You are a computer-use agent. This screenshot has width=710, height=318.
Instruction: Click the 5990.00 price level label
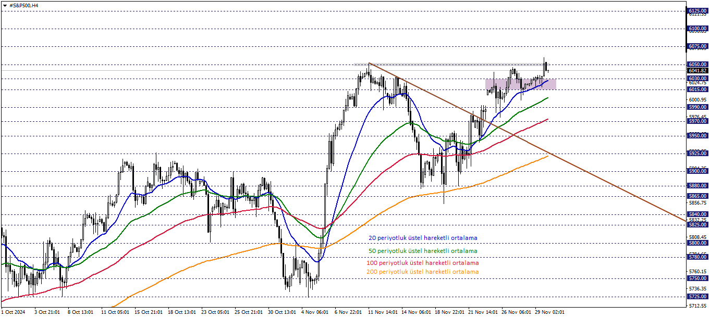coord(697,107)
